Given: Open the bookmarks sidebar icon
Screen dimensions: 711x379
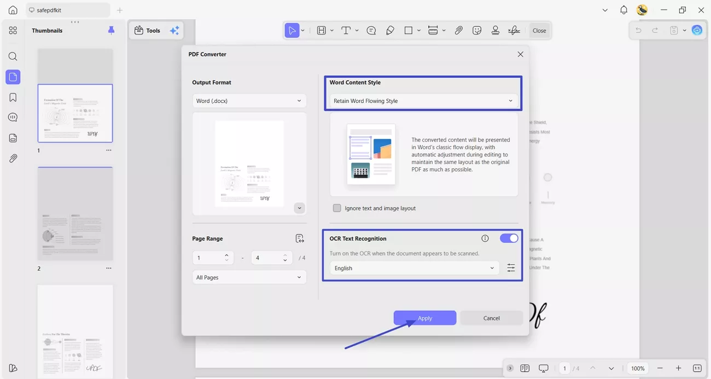Looking at the screenshot, I should click(13, 97).
